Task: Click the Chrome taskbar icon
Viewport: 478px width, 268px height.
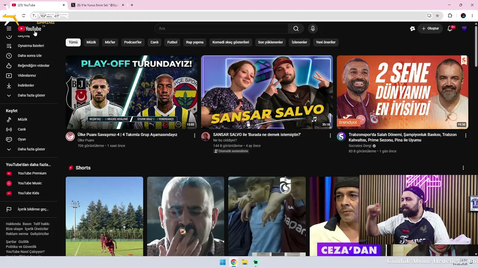Action: (x=233, y=262)
